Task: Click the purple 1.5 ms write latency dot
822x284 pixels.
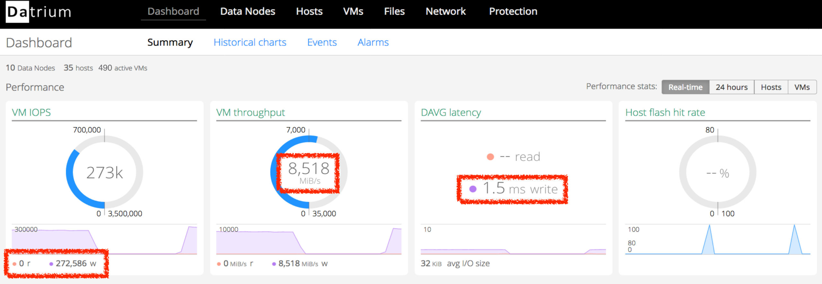Action: (x=473, y=189)
